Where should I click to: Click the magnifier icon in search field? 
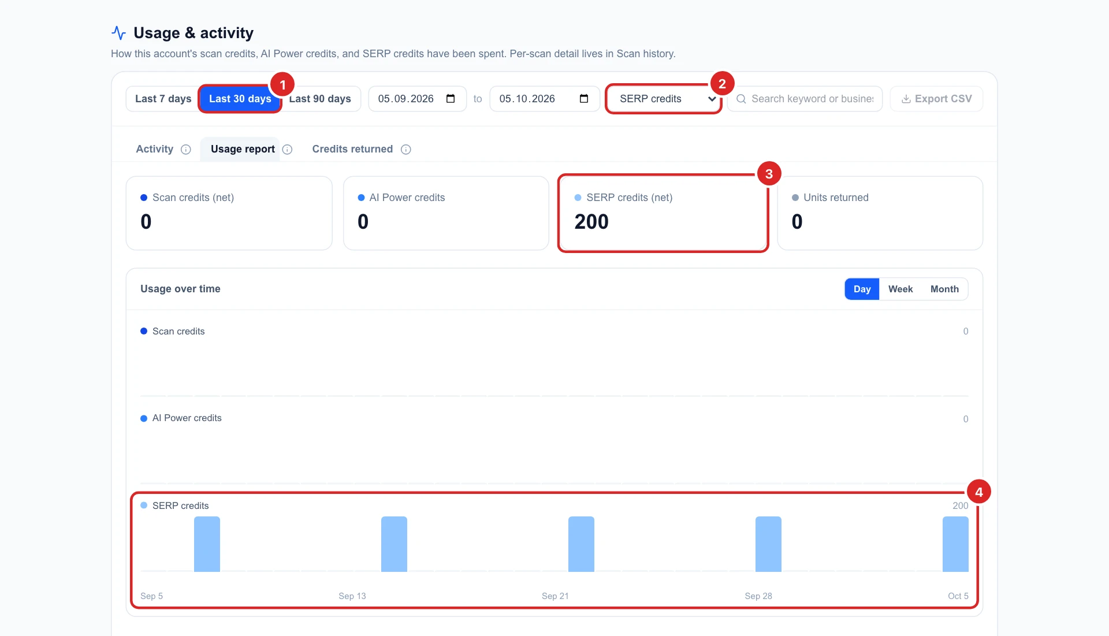[741, 99]
